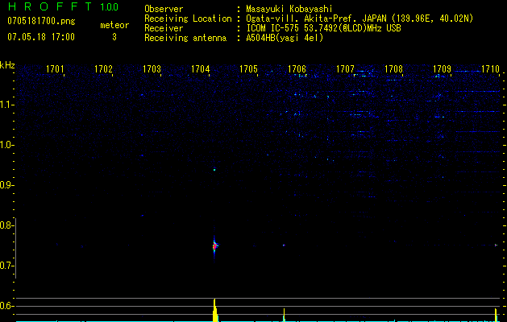The image size is (507, 322).
Task: Click the 1702 time marker
Action: coord(103,69)
